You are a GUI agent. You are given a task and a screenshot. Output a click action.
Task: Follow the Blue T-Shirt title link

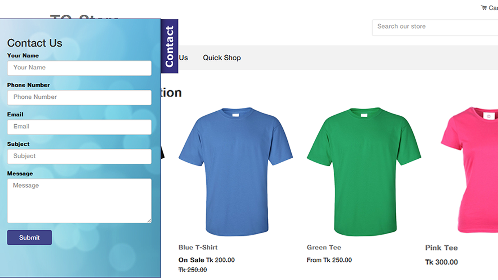198,247
